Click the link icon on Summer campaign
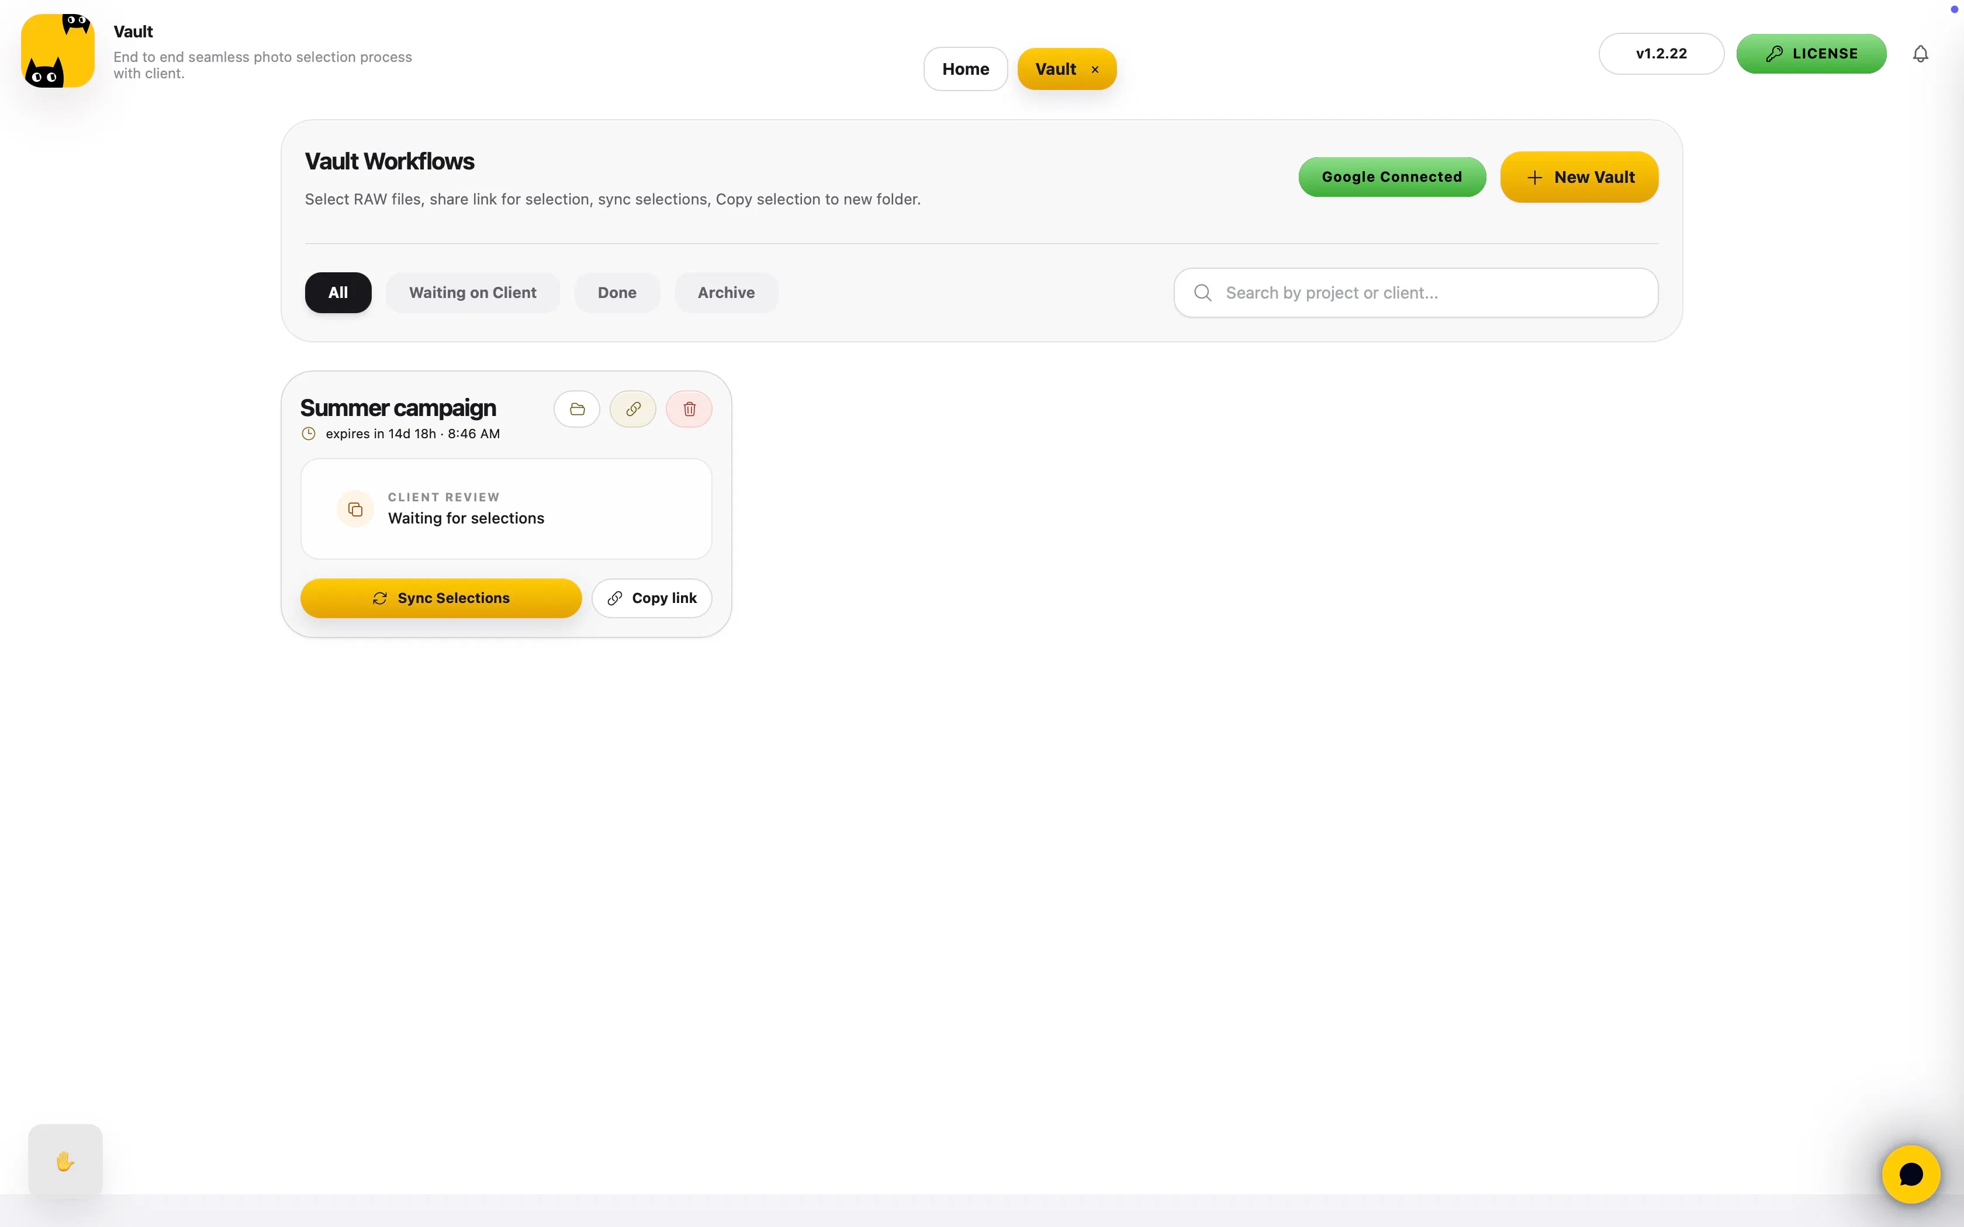Screen dimensions: 1964x1227 tap(633, 409)
